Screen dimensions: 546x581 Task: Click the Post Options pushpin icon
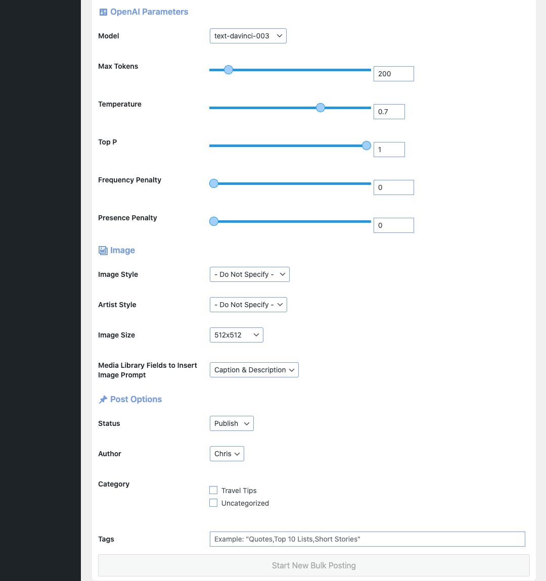(x=103, y=400)
